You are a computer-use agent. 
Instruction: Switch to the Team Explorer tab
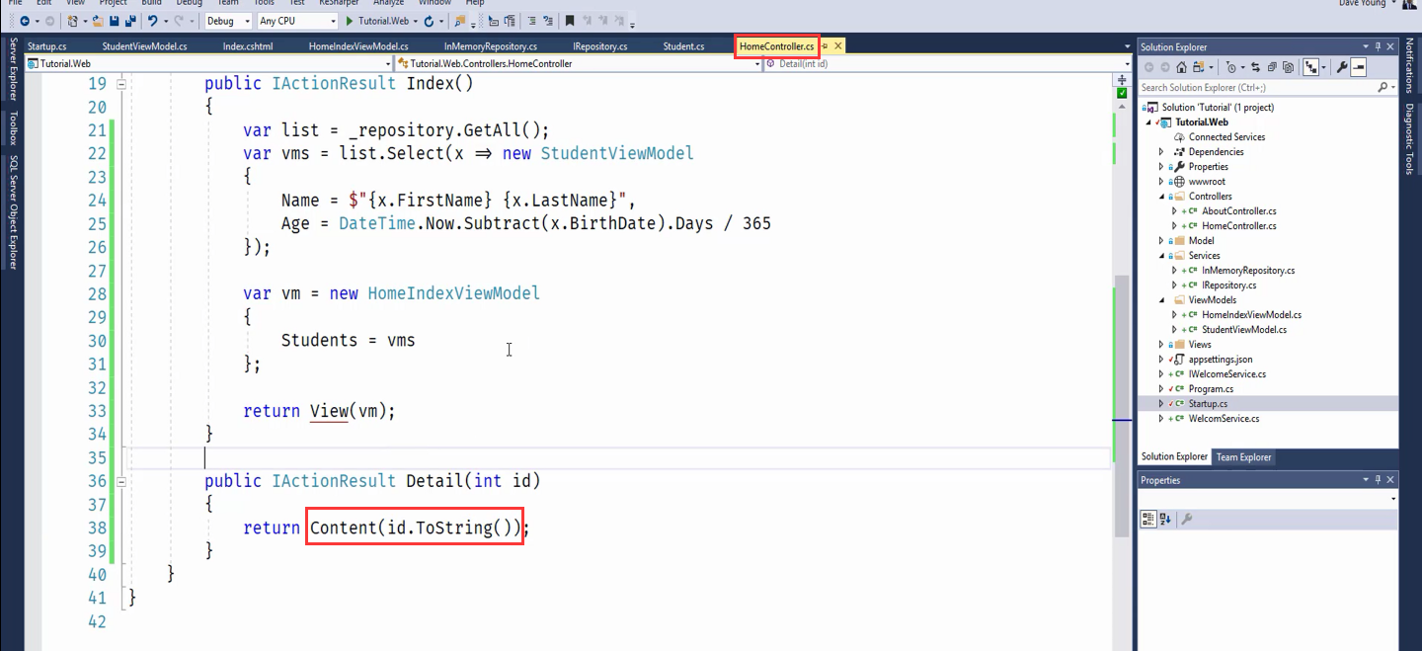pos(1243,456)
